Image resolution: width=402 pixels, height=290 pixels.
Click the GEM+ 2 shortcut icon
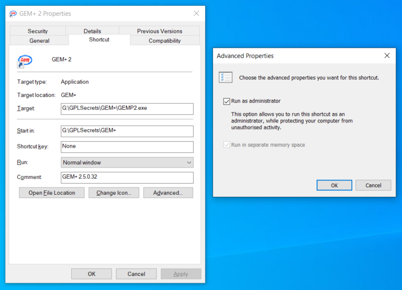[x=24, y=61]
